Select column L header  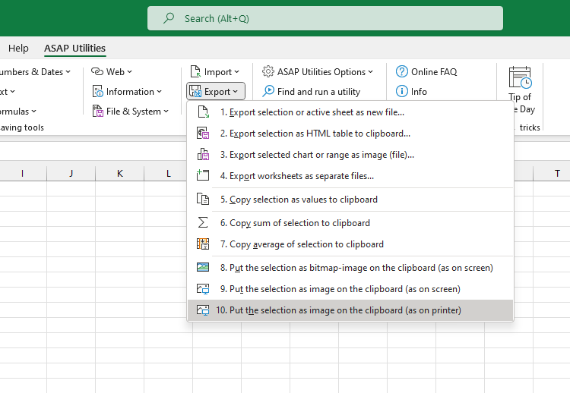click(169, 174)
